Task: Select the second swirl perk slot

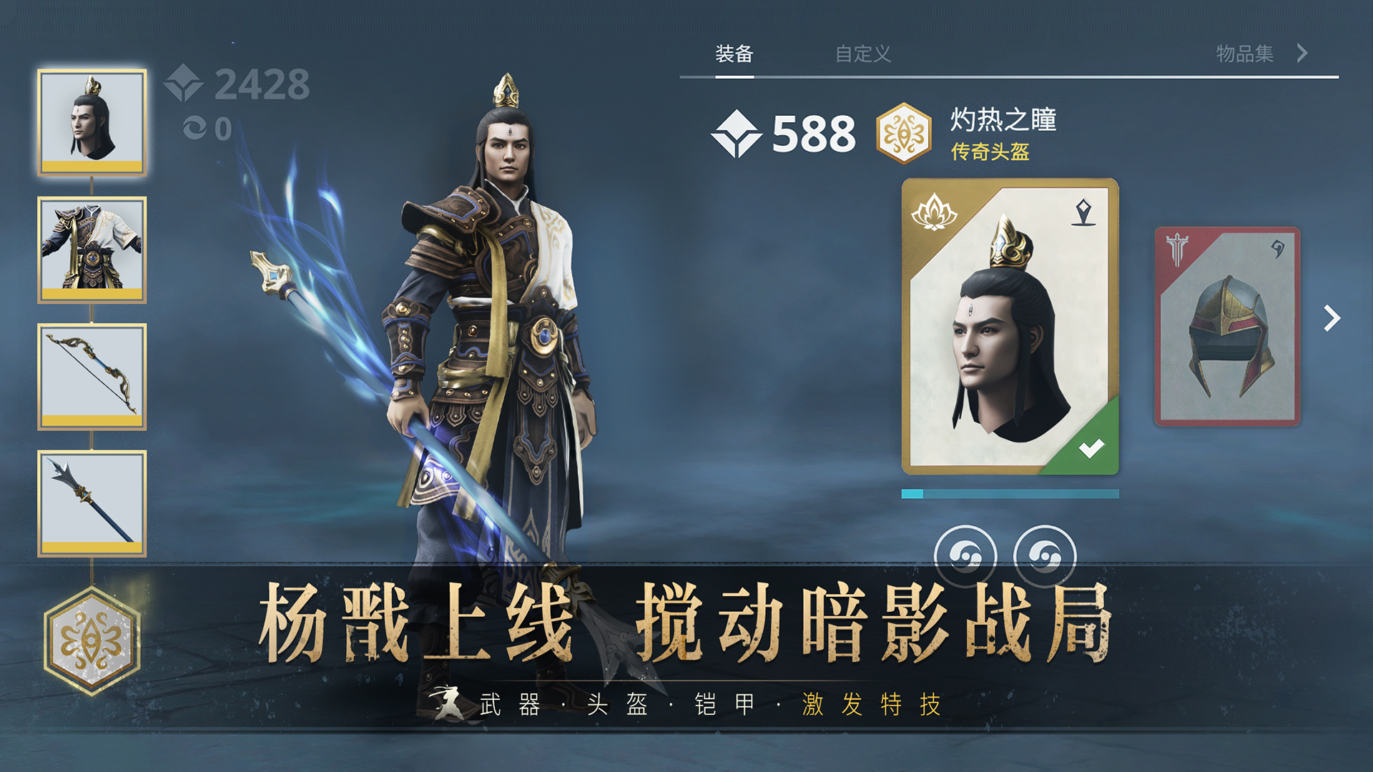Action: pos(1045,555)
